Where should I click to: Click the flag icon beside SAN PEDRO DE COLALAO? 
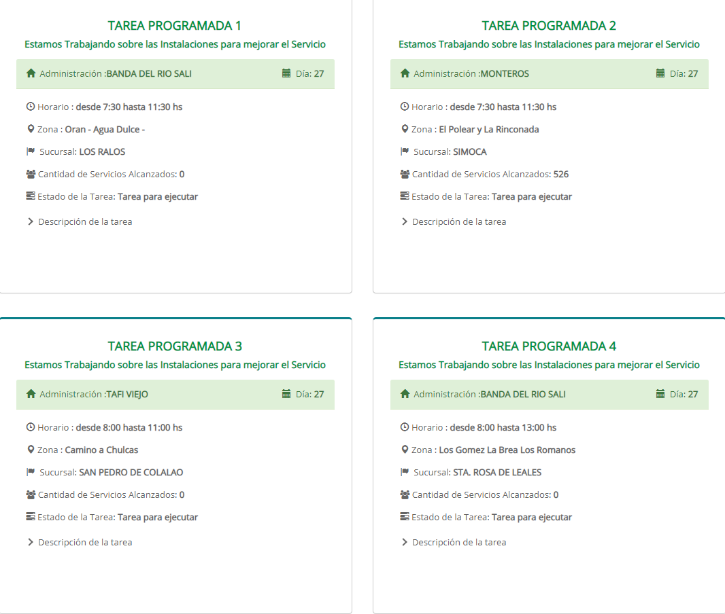point(31,472)
